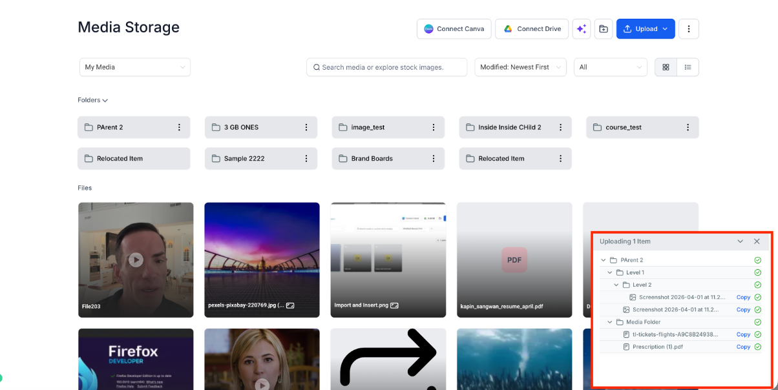Open options for image_test folder
778x390 pixels.
(x=434, y=127)
